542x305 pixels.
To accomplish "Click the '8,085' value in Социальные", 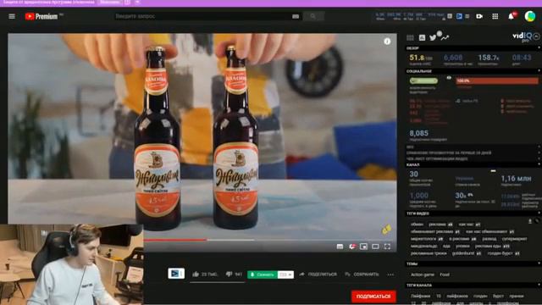I will coord(419,133).
